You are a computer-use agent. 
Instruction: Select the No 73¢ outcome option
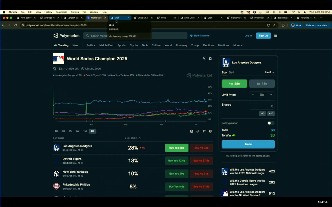click(x=262, y=84)
